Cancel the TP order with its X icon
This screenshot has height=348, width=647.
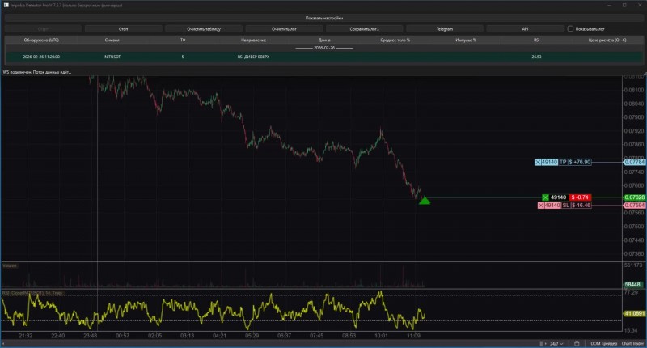[539, 163]
